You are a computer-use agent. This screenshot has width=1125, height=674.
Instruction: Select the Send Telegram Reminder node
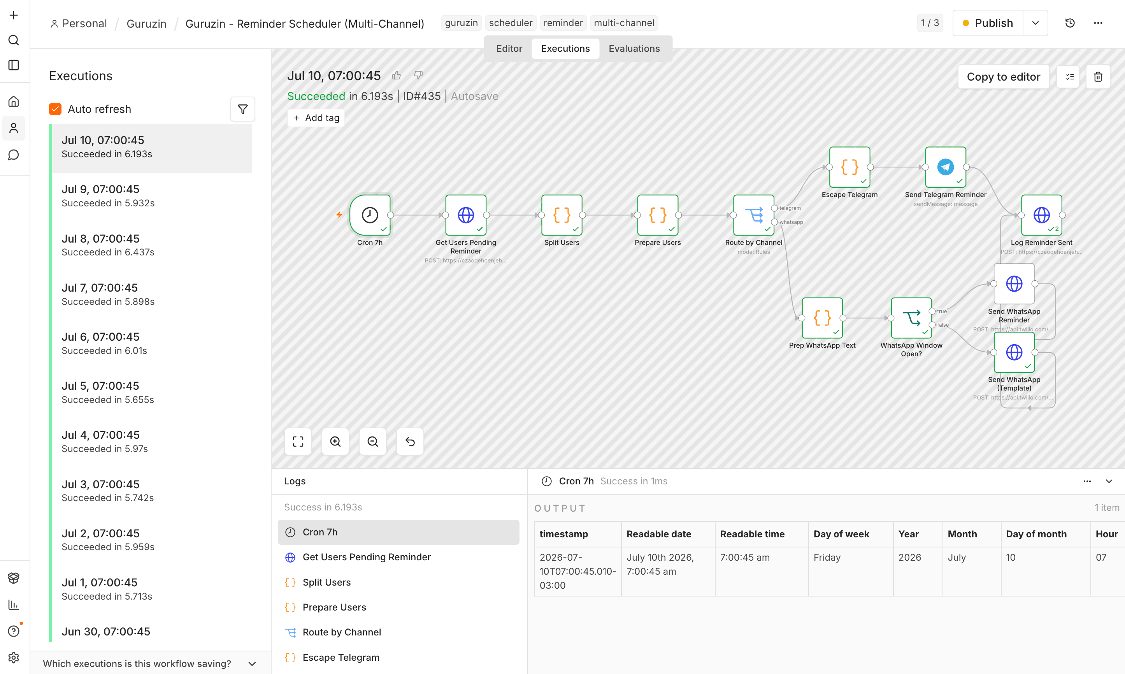pos(945,167)
